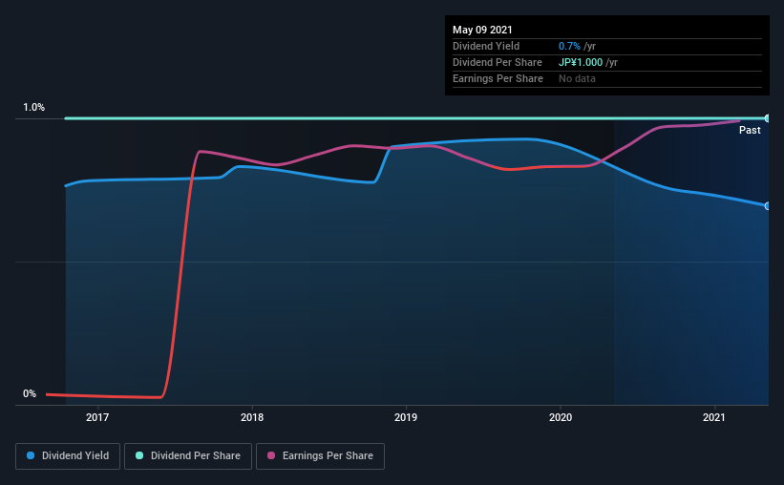
Task: Toggle the Dividend Yield legend button
Action: [x=68, y=456]
